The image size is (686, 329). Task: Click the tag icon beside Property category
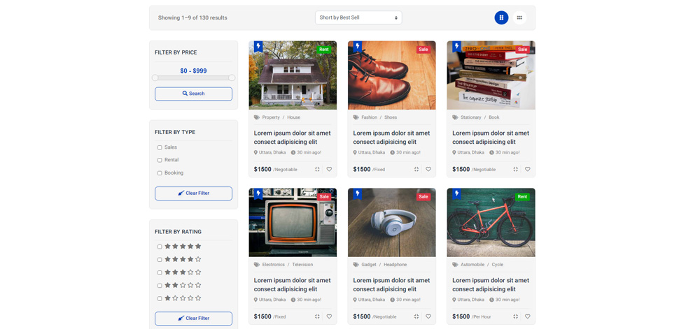[257, 117]
